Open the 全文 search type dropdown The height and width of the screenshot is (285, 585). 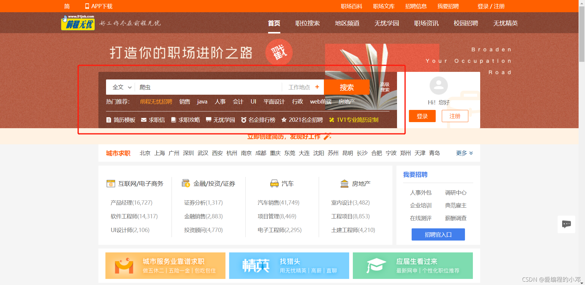click(x=122, y=87)
